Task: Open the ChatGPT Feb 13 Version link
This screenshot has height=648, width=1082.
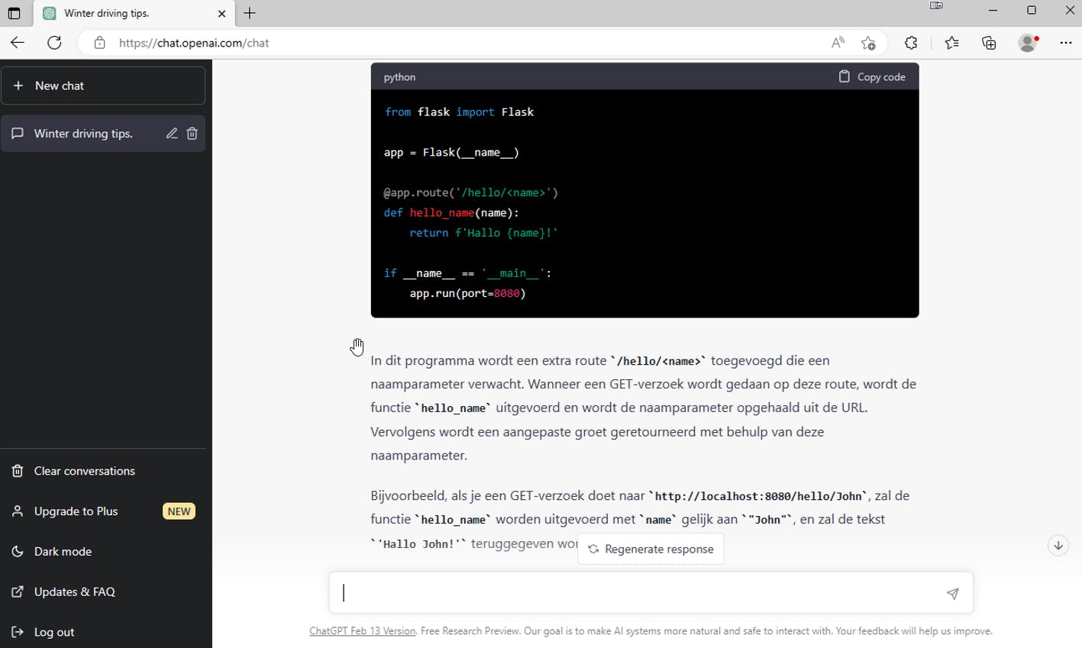Action: pyautogui.click(x=362, y=631)
